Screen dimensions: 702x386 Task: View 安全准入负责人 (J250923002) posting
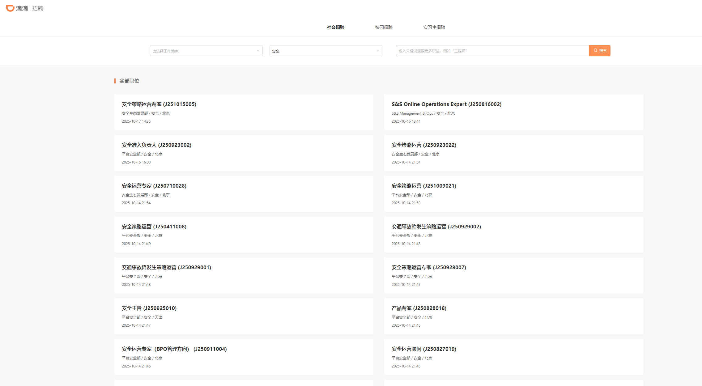[x=156, y=145]
